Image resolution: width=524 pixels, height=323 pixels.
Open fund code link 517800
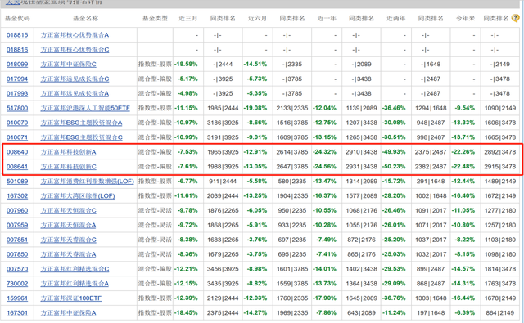pyautogui.click(x=17, y=108)
